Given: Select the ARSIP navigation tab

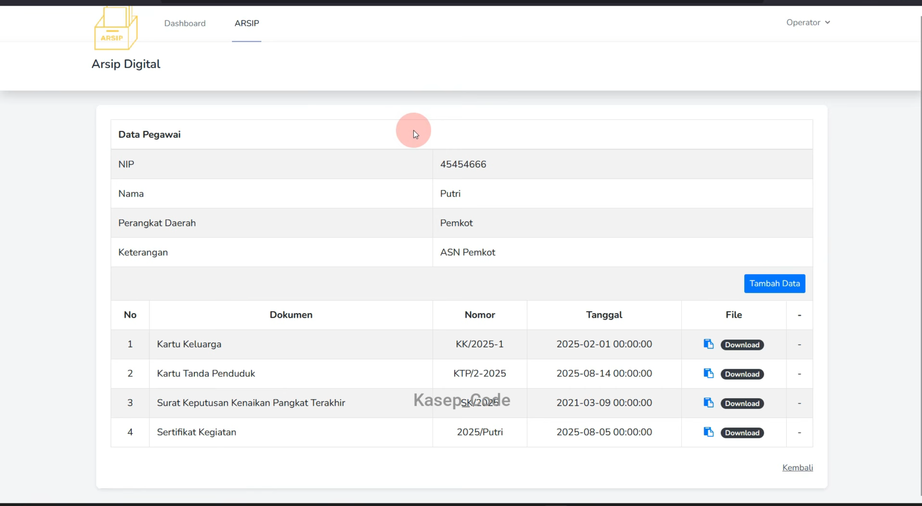Looking at the screenshot, I should point(247,23).
